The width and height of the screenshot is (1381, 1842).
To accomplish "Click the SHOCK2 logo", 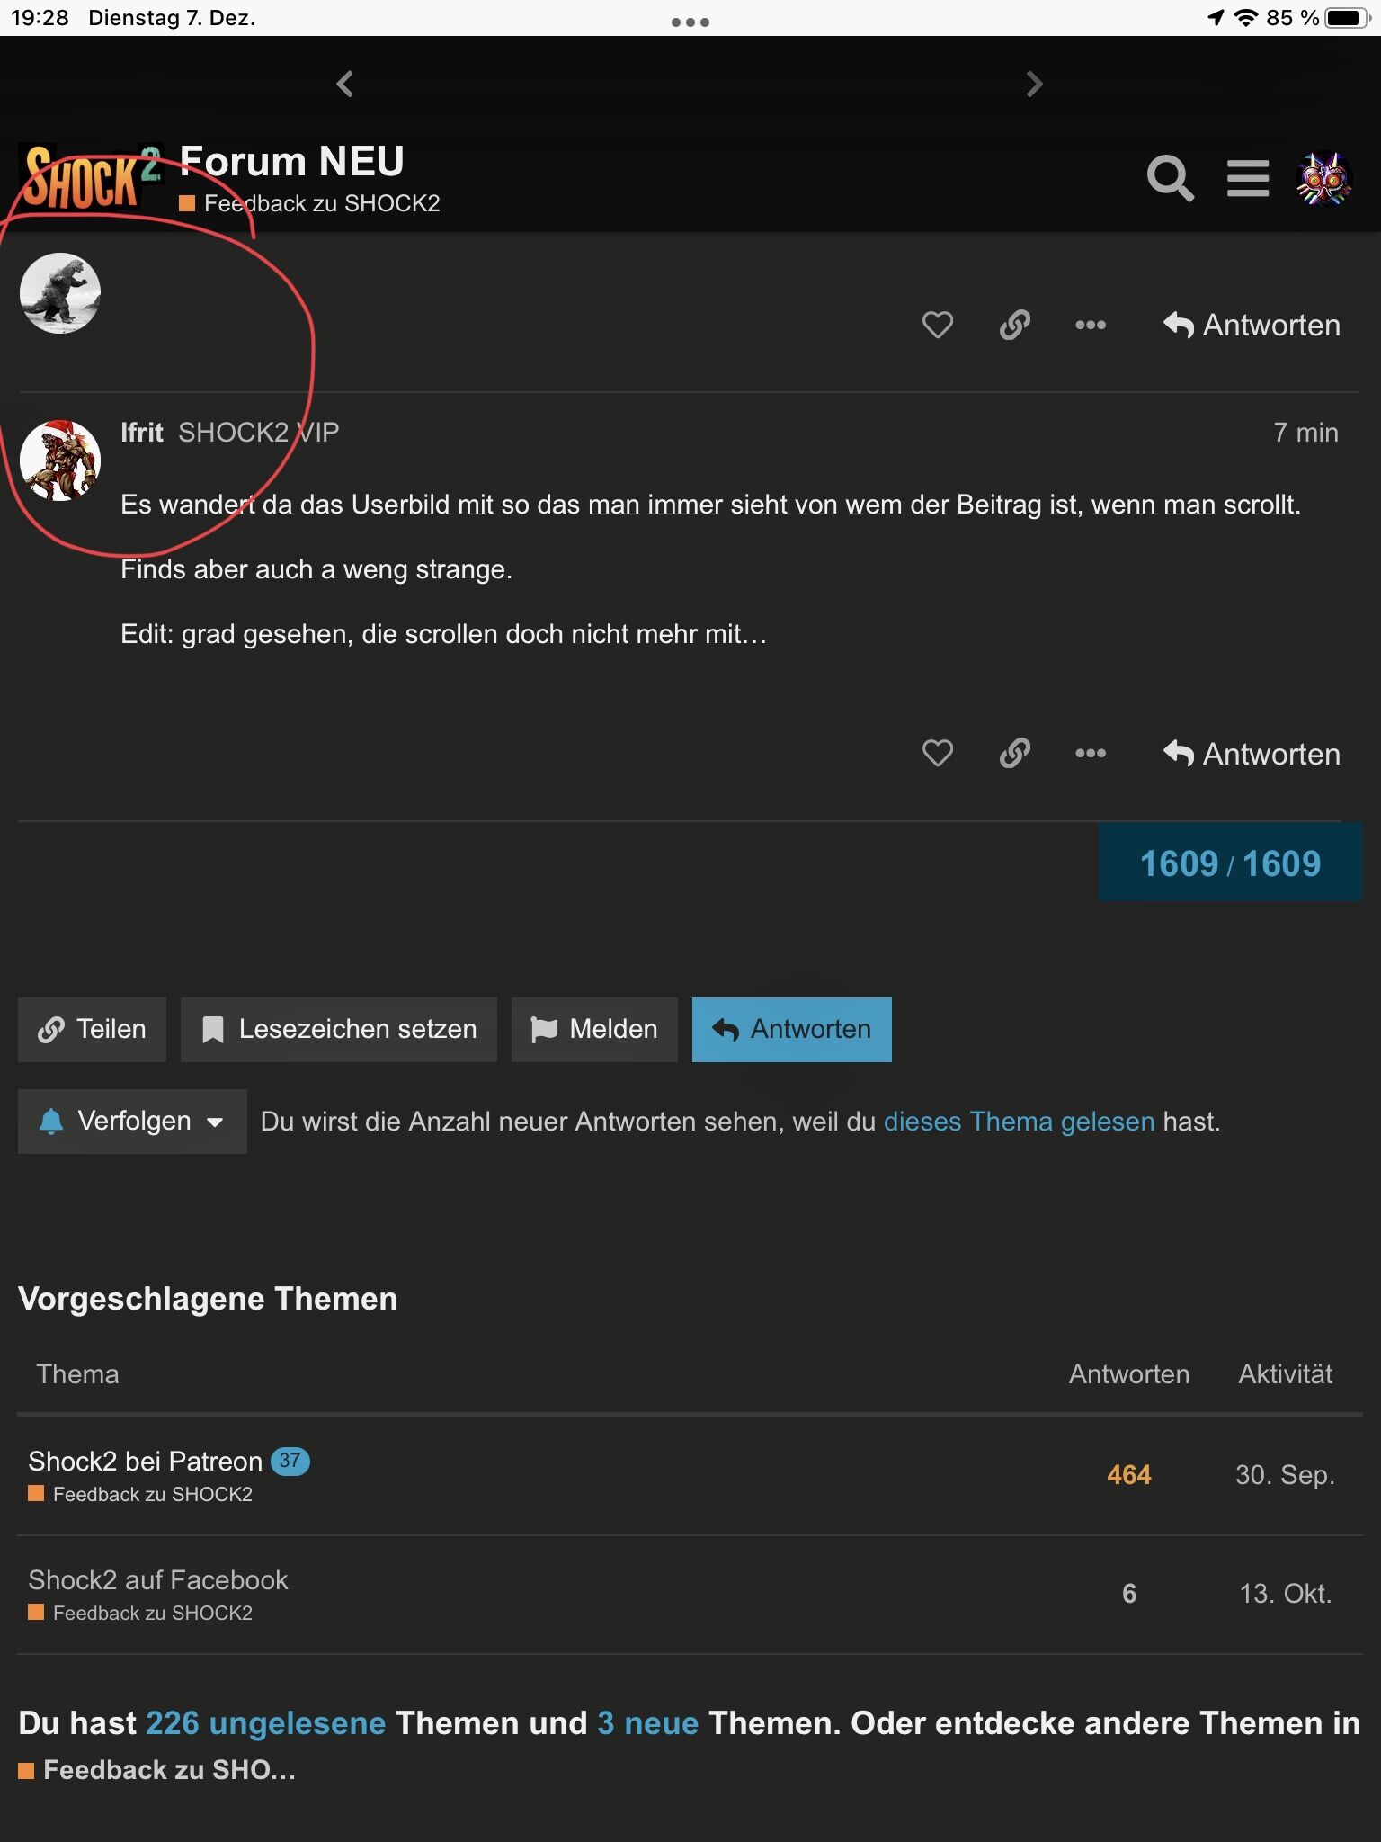I will click(91, 178).
